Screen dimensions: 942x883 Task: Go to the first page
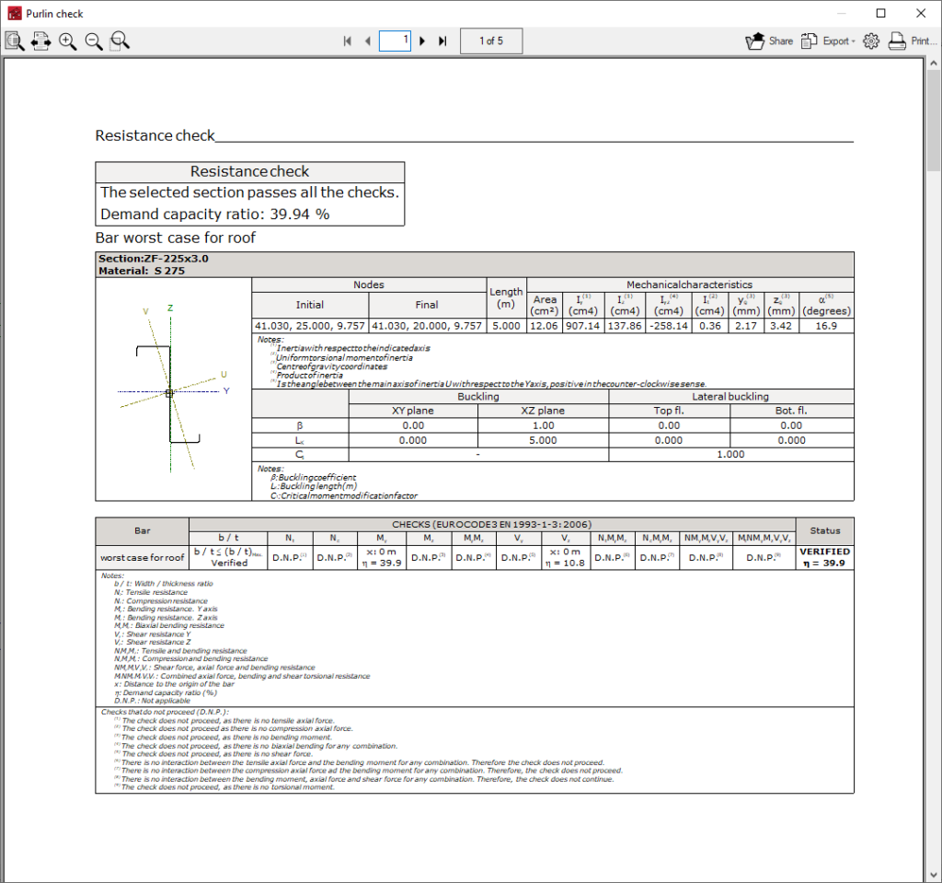coord(347,41)
